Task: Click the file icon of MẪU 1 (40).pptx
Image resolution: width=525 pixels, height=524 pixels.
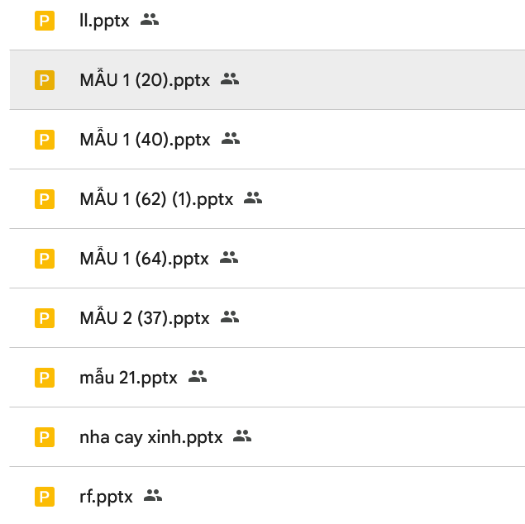Action: pyautogui.click(x=44, y=140)
